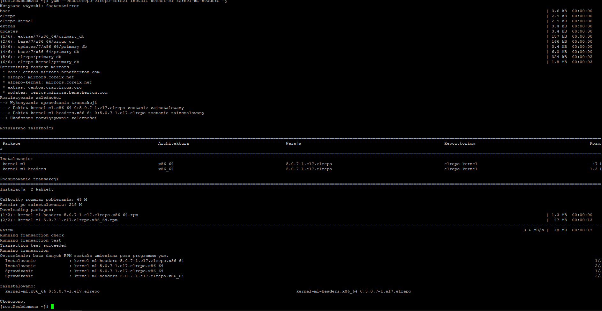
Task: Click the centos.crazyfrogs.org extras mirror
Action: click(x=55, y=87)
